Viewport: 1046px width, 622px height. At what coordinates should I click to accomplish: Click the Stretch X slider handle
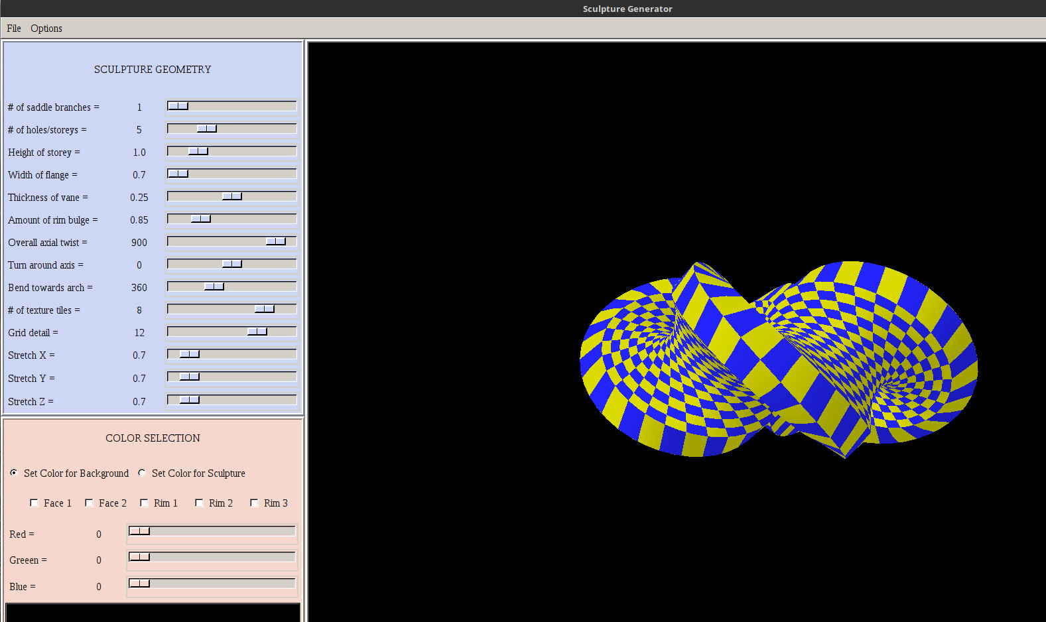(190, 354)
